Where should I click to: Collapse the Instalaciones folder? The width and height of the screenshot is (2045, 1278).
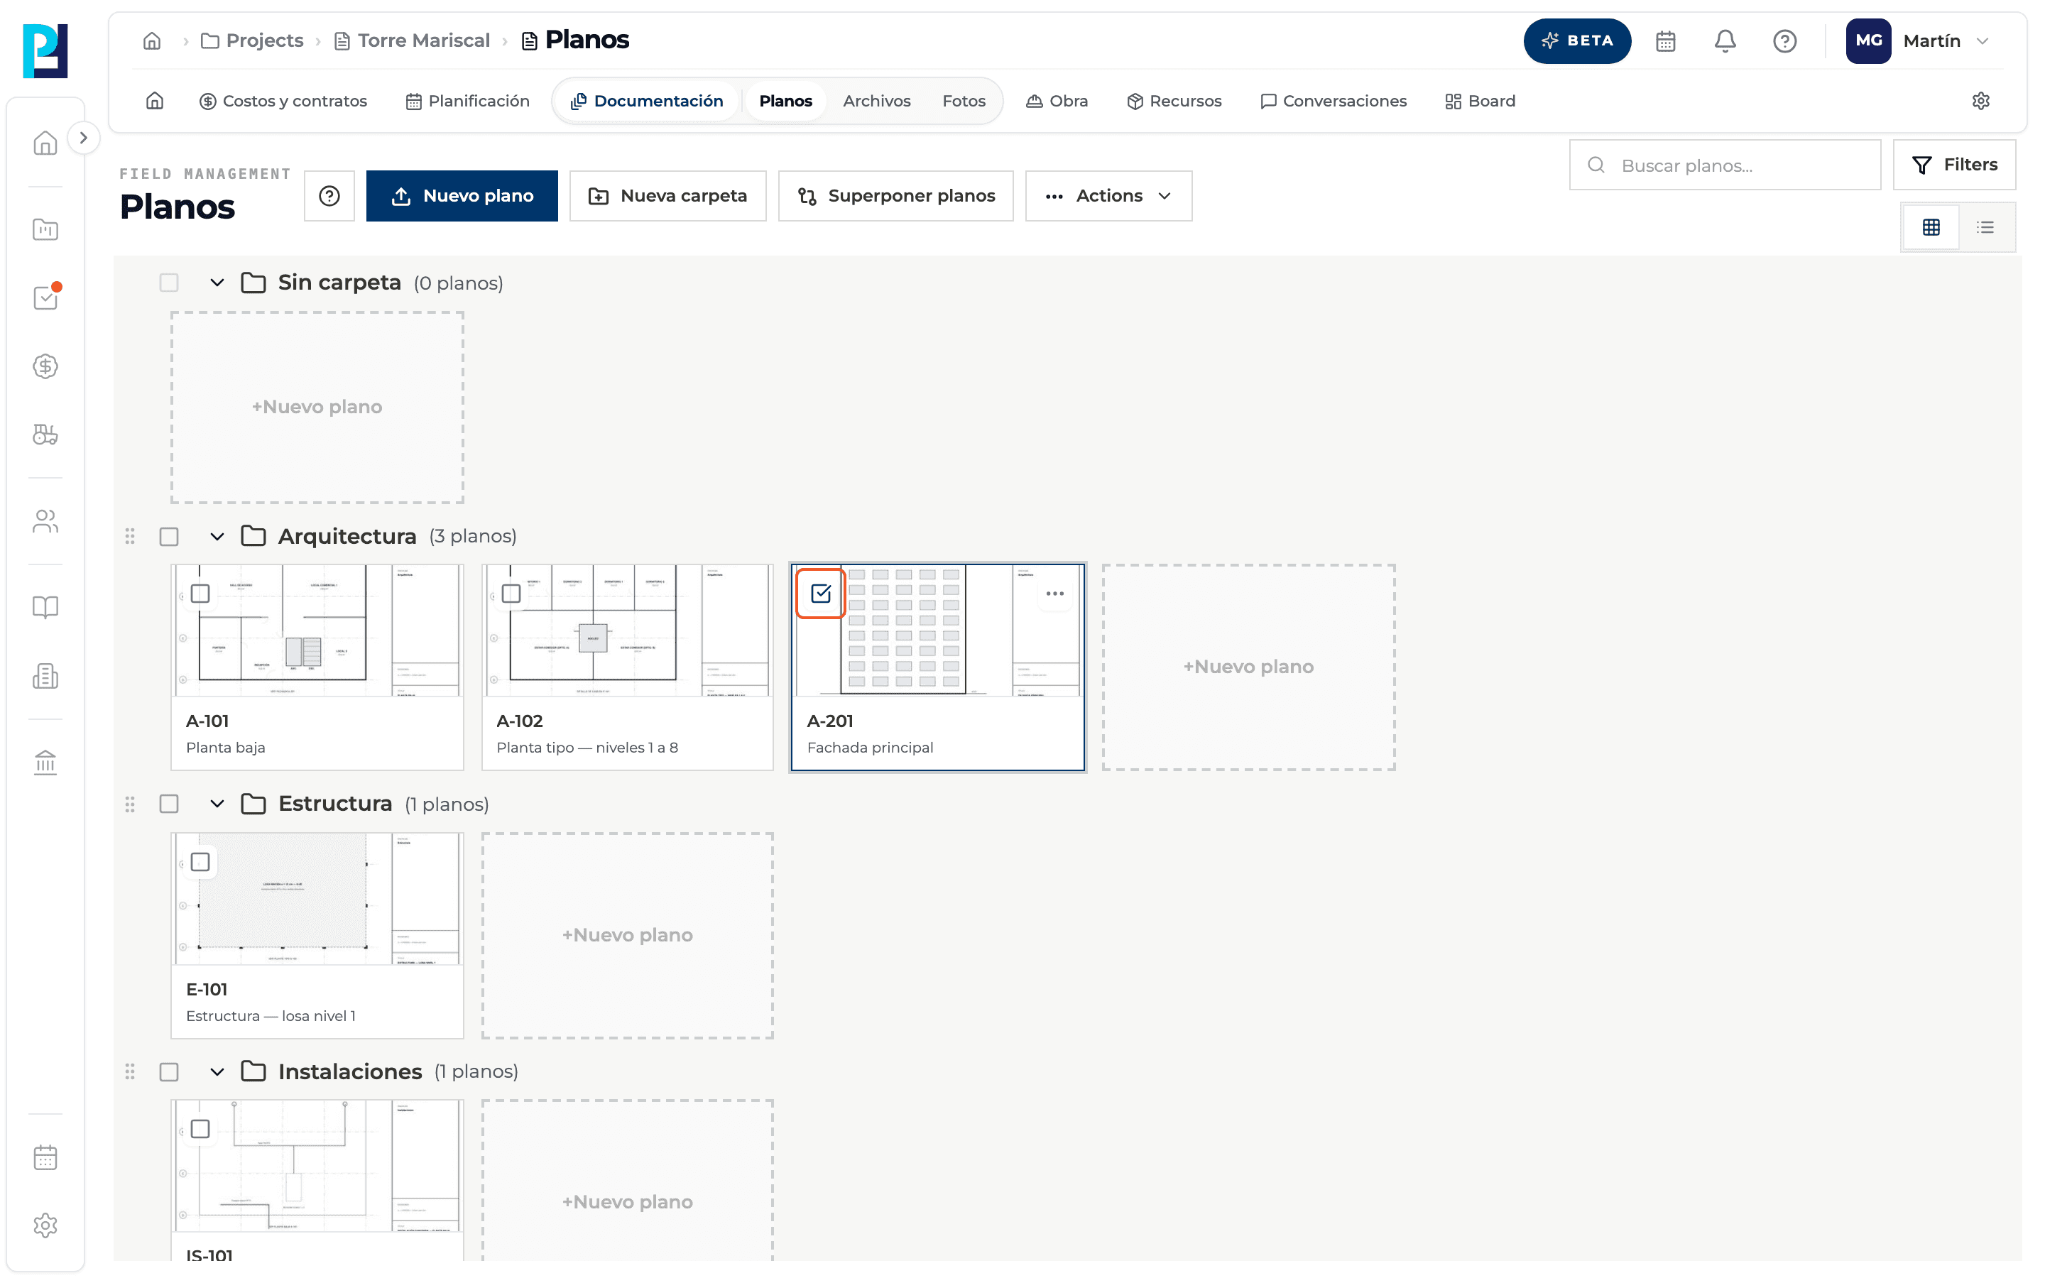pos(217,1072)
